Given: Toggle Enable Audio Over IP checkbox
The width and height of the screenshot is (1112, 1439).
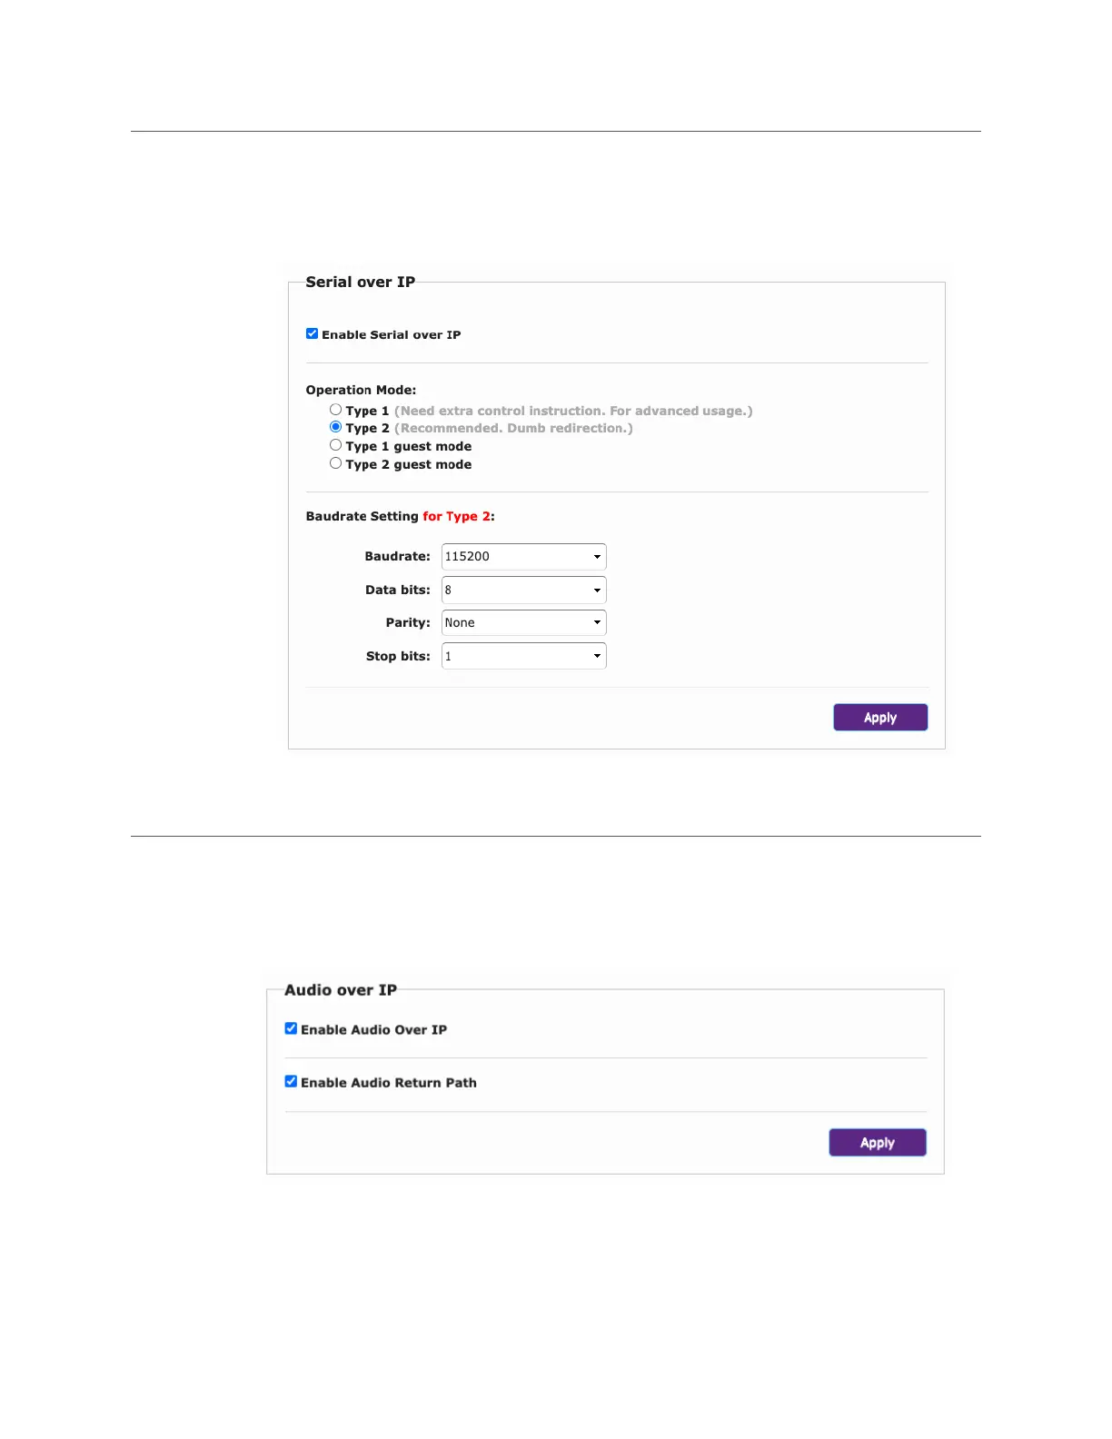Looking at the screenshot, I should tap(291, 1028).
